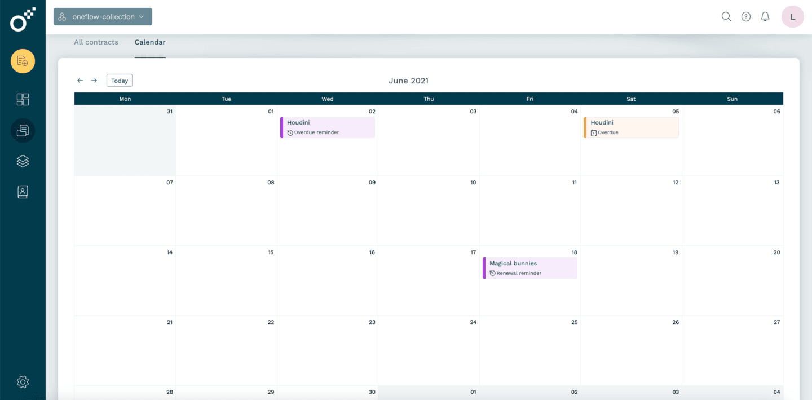Screen dimensions: 812x400
Task: Select the day cell numbered 17
Action: click(x=429, y=281)
